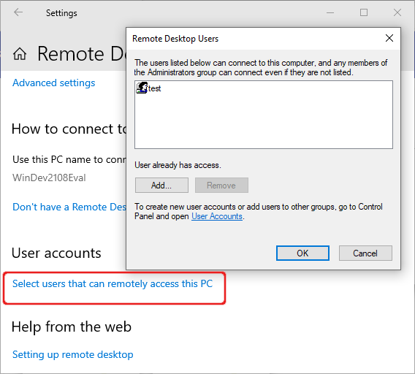Open 'Don't have a Remote Desktop' link
The image size is (415, 374).
pos(69,207)
